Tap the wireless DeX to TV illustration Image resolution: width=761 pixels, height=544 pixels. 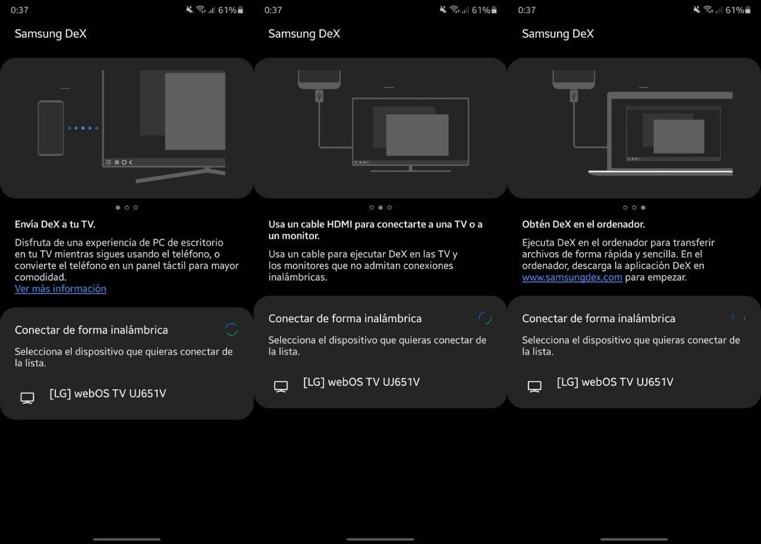pos(127,128)
